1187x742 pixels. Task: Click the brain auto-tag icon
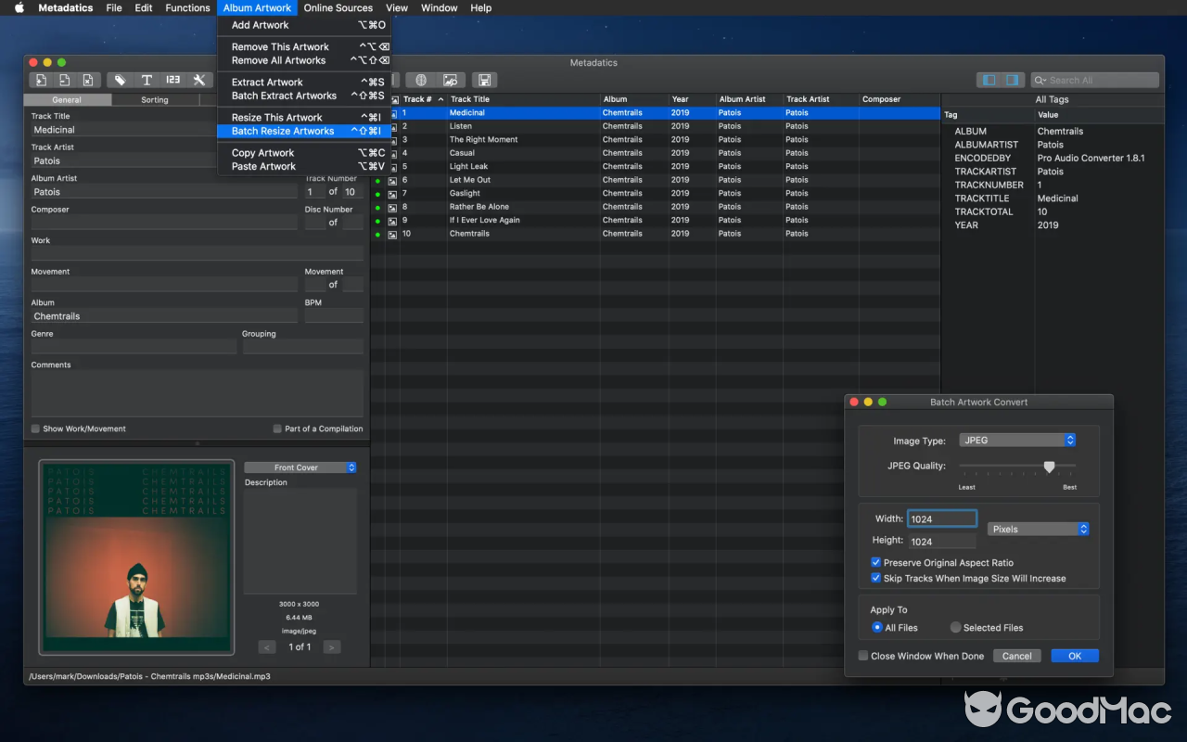pos(423,80)
